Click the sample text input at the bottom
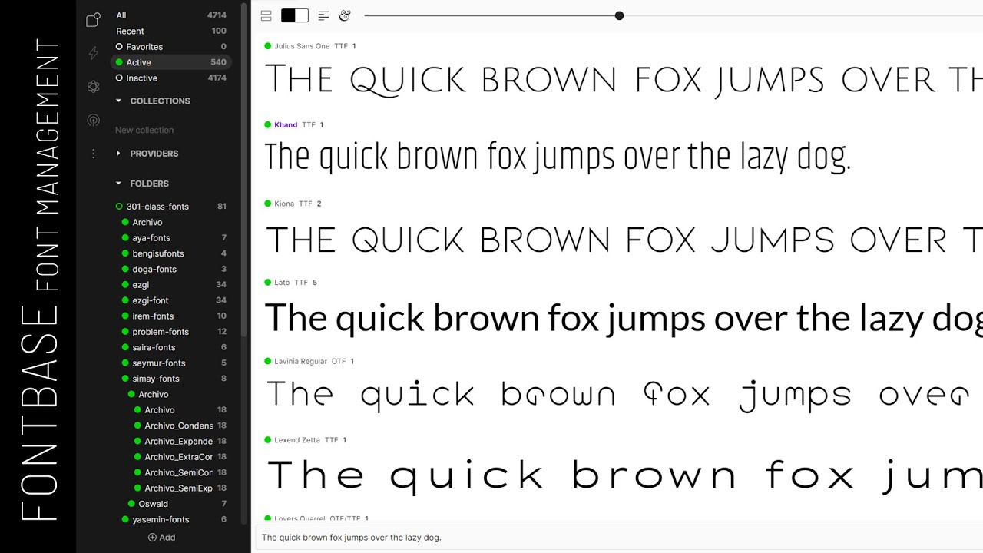Viewport: 983px width, 553px height. tap(618, 538)
